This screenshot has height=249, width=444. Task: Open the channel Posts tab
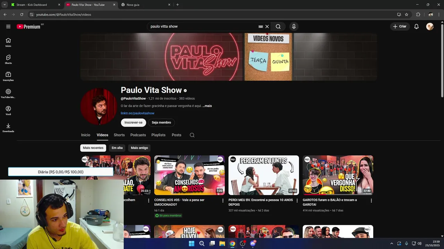point(177,135)
